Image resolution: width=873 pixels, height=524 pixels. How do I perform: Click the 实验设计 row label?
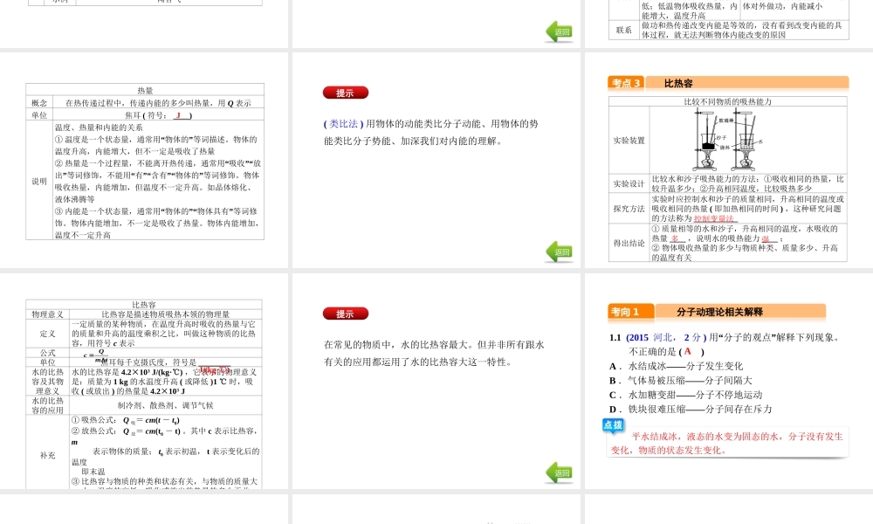(629, 183)
